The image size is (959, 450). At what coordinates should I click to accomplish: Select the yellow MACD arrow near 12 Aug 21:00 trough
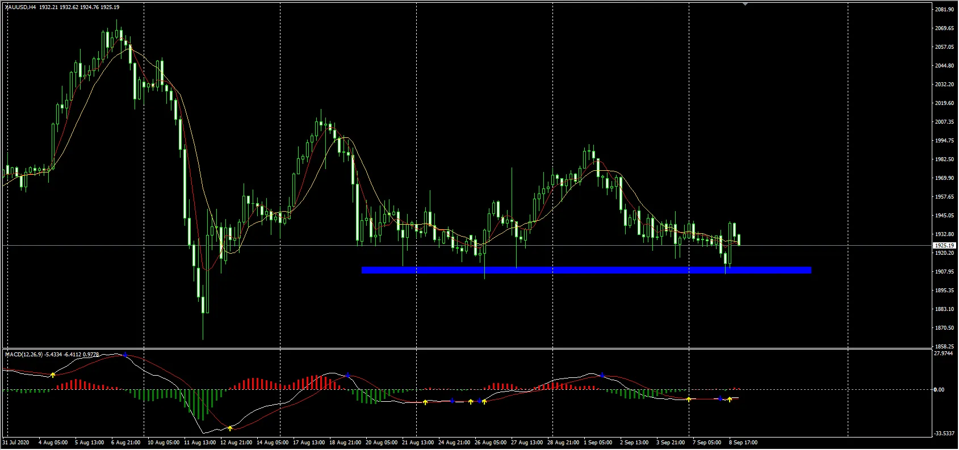click(230, 428)
